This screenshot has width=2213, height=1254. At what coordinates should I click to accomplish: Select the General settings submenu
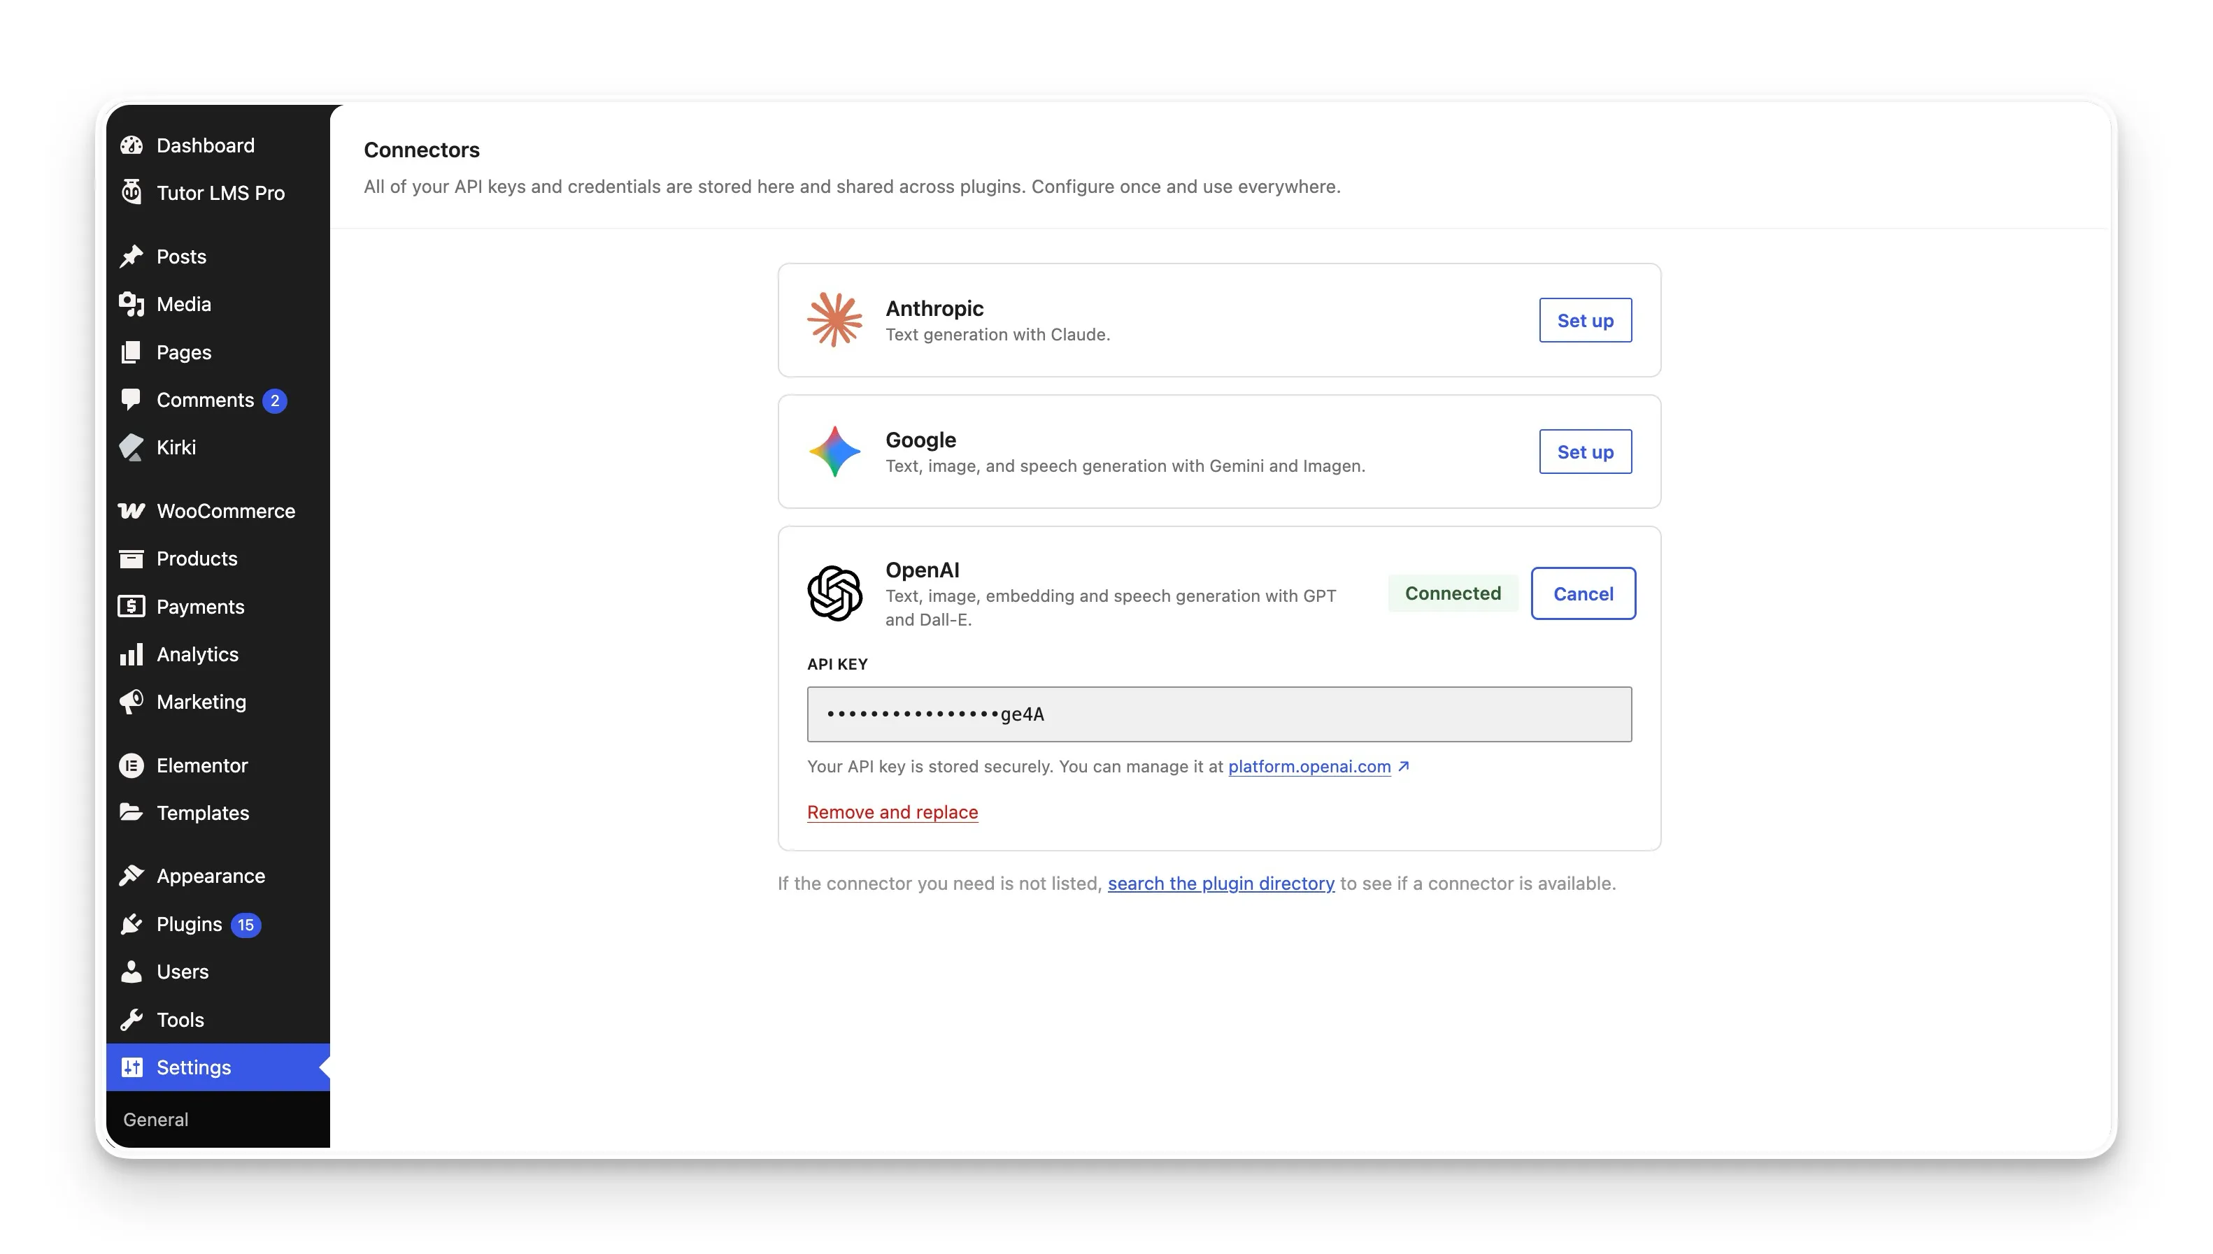pos(156,1119)
